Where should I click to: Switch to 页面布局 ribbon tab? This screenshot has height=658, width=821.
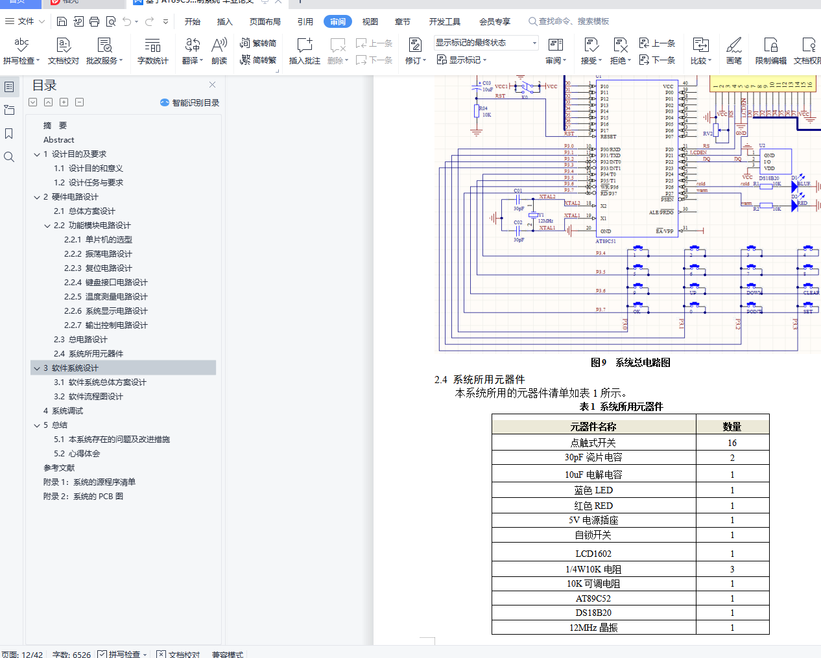click(265, 21)
